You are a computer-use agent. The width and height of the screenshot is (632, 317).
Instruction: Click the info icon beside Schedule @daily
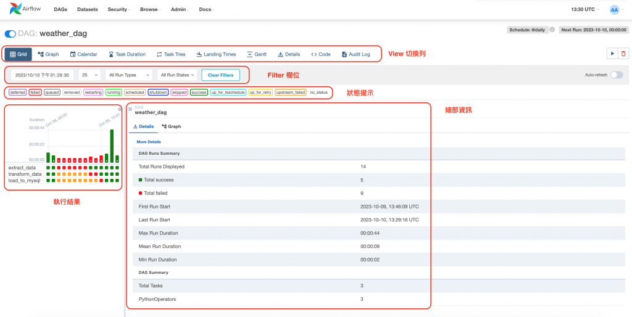tap(552, 30)
